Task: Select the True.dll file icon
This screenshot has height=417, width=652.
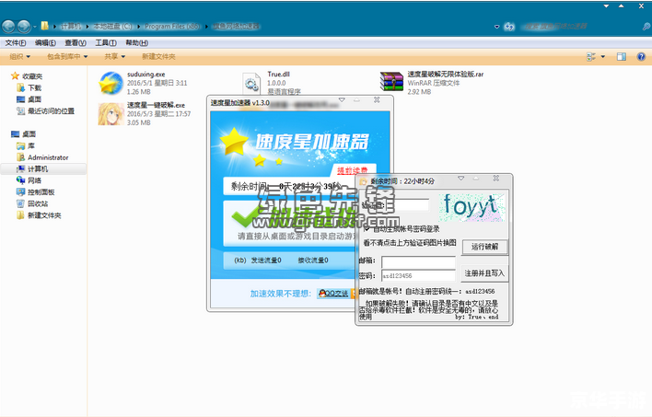Action: [251, 83]
